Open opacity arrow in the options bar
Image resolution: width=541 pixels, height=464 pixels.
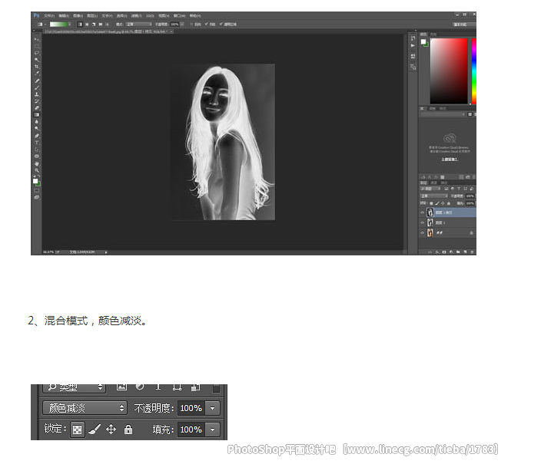click(x=182, y=25)
